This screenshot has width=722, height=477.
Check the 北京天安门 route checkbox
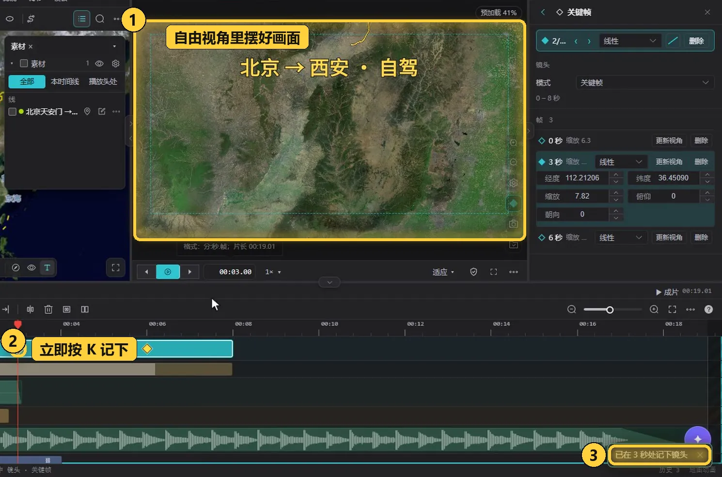pos(13,112)
